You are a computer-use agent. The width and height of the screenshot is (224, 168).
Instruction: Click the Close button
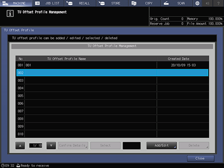click(201, 158)
